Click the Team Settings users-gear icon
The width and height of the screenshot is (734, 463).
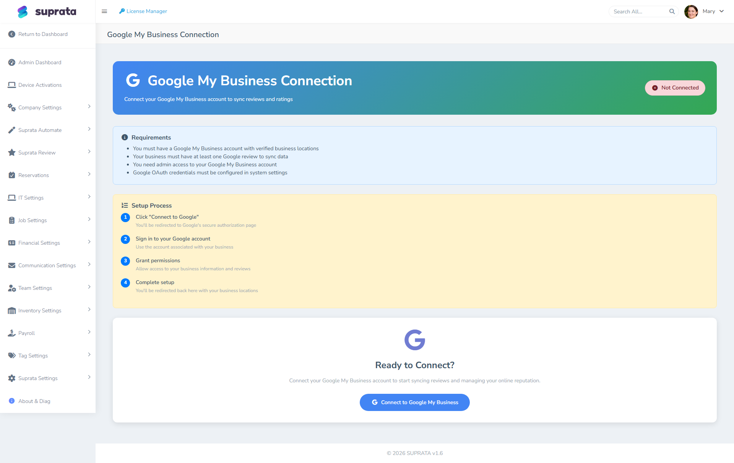[12, 288]
